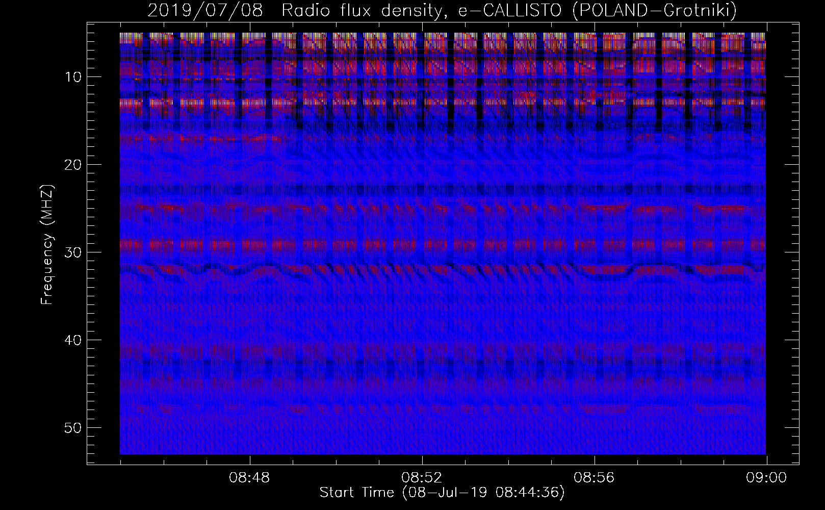Click the '08:56' time tick label
The image size is (825, 510).
click(594, 478)
